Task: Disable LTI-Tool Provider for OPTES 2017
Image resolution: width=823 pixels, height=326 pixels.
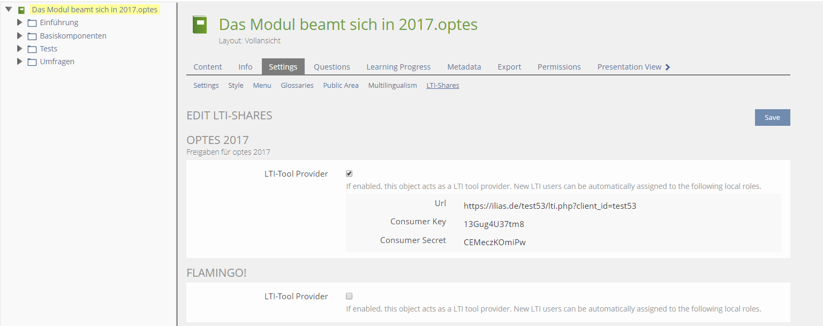Action: tap(349, 173)
